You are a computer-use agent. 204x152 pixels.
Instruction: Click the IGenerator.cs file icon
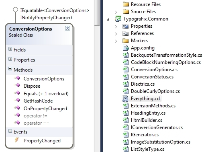coord(126,135)
